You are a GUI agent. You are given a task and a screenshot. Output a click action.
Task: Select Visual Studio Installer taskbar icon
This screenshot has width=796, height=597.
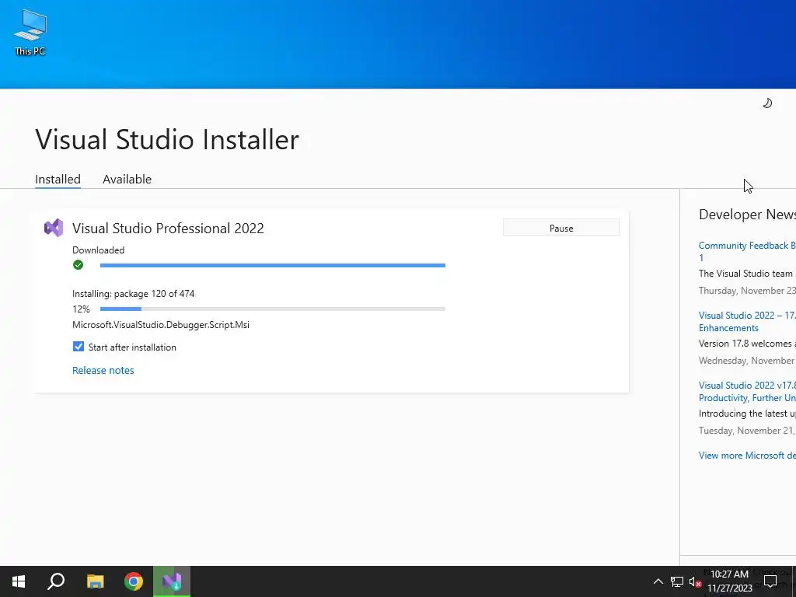(172, 581)
